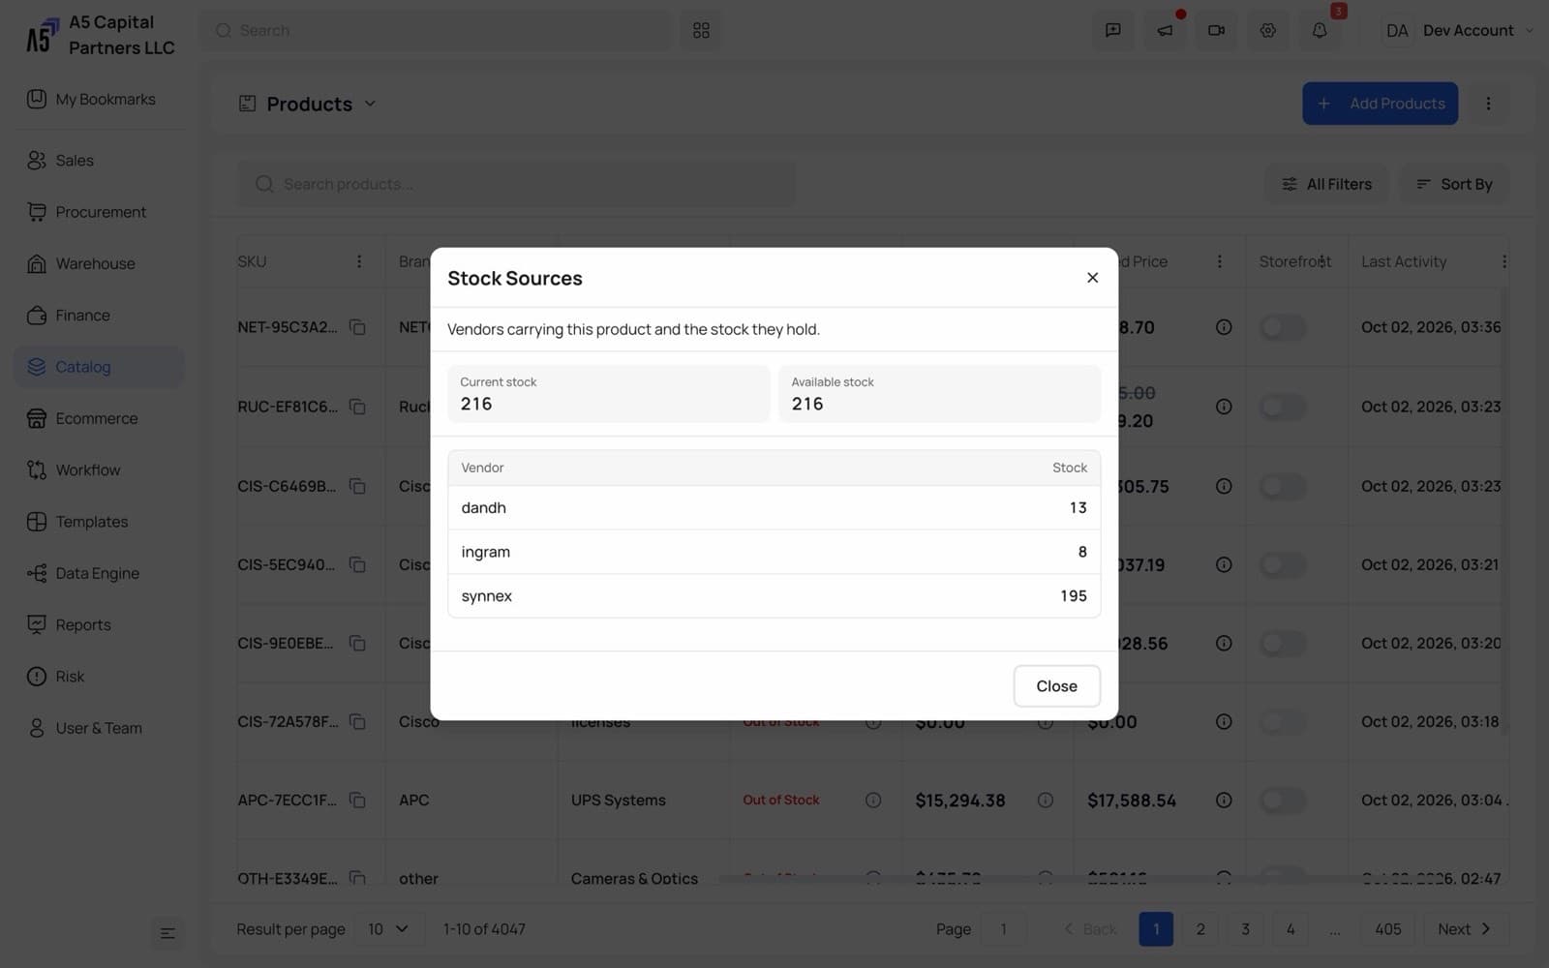
Task: Copy SKU APC-7ECC1F
Action: [x=357, y=800]
